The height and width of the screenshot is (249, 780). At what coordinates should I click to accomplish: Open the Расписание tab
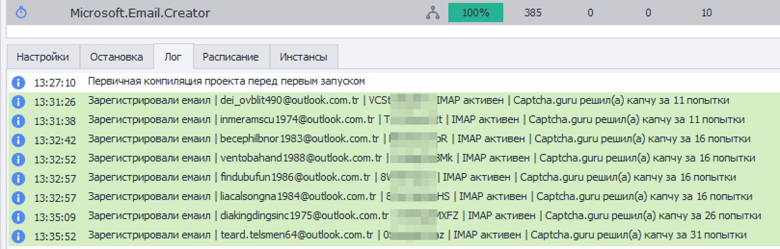pos(230,57)
